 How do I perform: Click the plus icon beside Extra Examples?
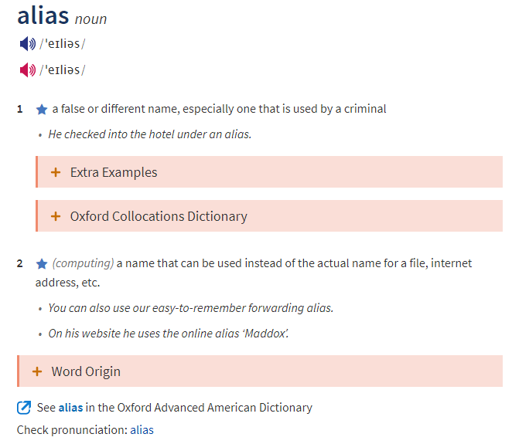tap(56, 172)
